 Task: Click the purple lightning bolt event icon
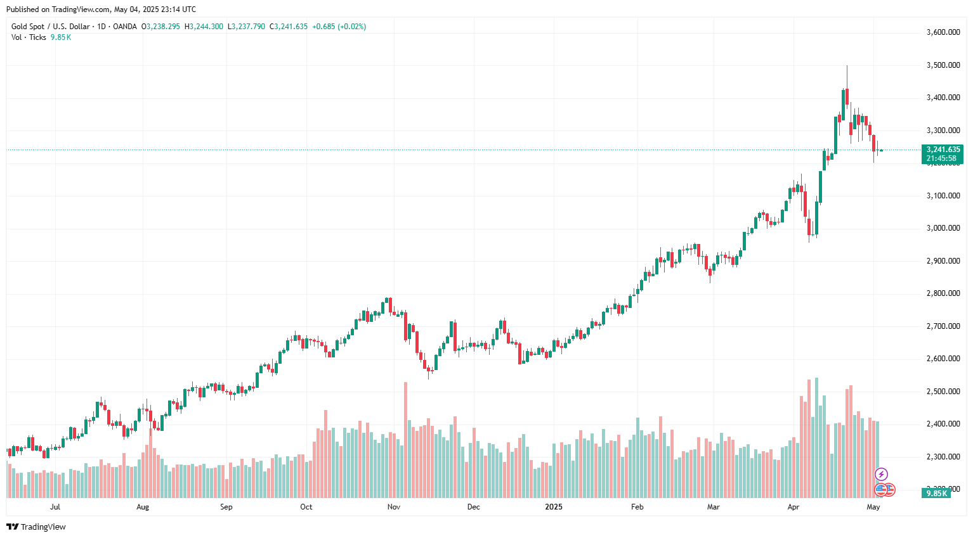(881, 474)
